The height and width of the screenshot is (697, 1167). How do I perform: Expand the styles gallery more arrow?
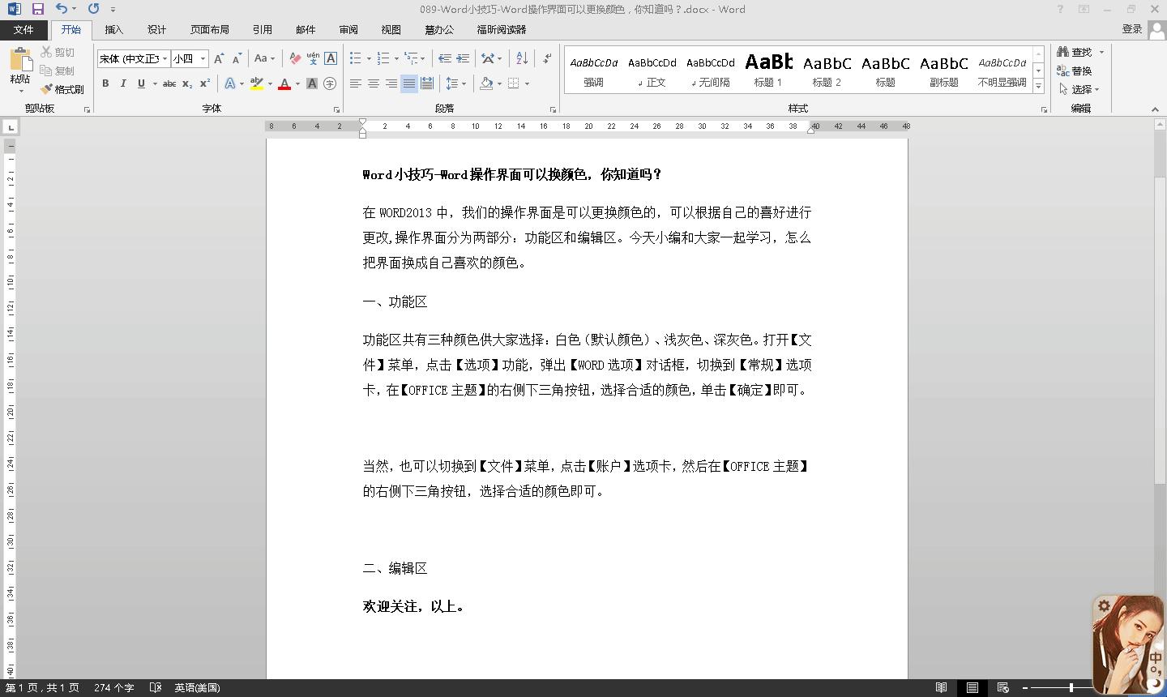(1038, 86)
